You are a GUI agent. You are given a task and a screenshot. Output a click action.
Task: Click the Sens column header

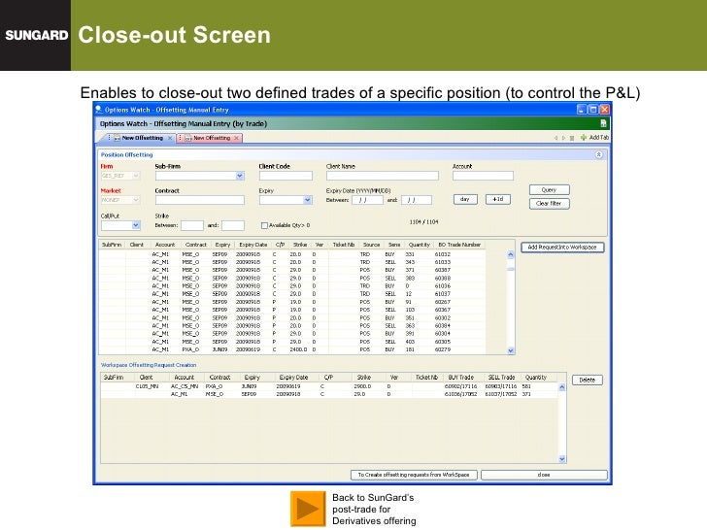pos(394,245)
